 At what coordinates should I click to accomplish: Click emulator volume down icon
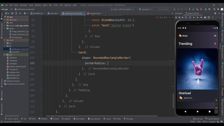click(183, 17)
